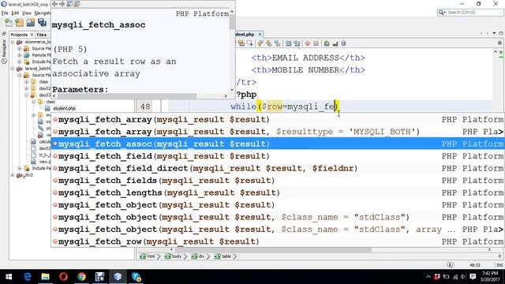
Task: Open Opera browser from the taskbar
Action: pos(63,277)
